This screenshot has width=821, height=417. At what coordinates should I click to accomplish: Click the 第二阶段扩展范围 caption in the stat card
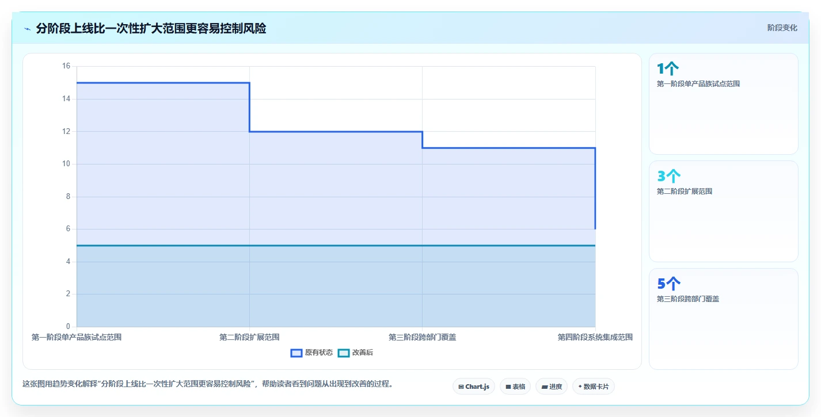click(x=685, y=192)
